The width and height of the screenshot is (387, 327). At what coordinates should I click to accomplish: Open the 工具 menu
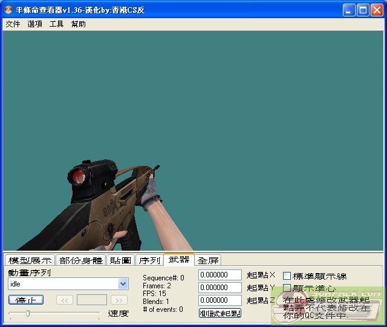[x=56, y=24]
